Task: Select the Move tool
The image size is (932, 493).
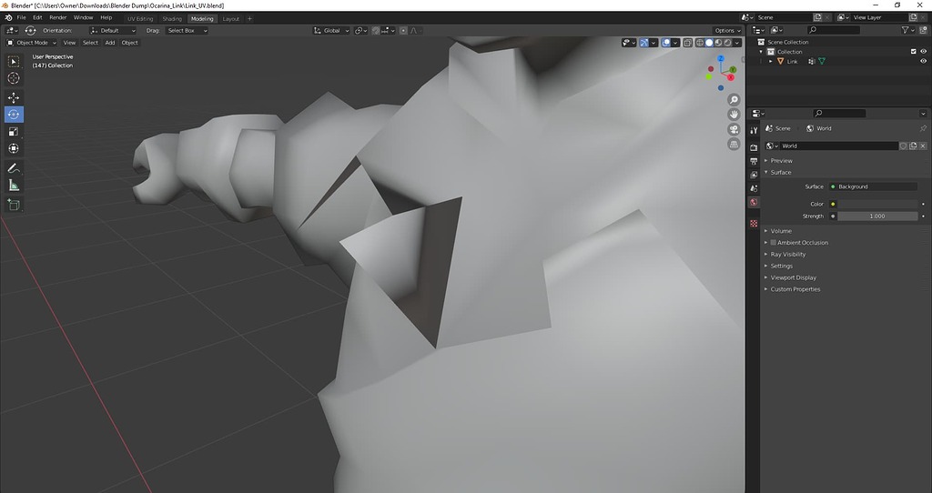Action: click(x=14, y=97)
